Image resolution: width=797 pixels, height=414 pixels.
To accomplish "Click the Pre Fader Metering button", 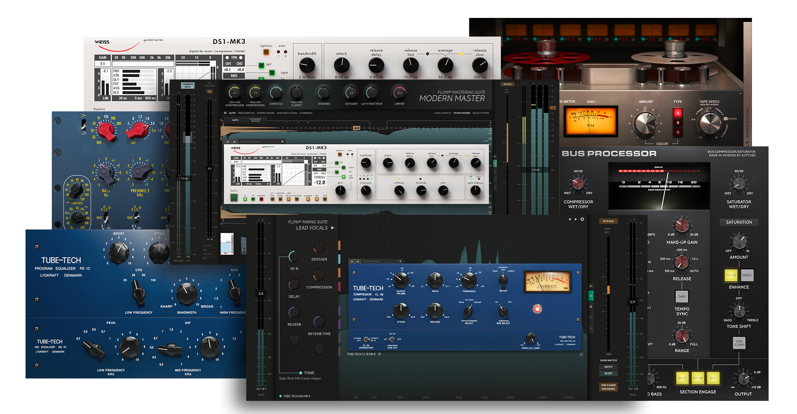I will 609,387.
